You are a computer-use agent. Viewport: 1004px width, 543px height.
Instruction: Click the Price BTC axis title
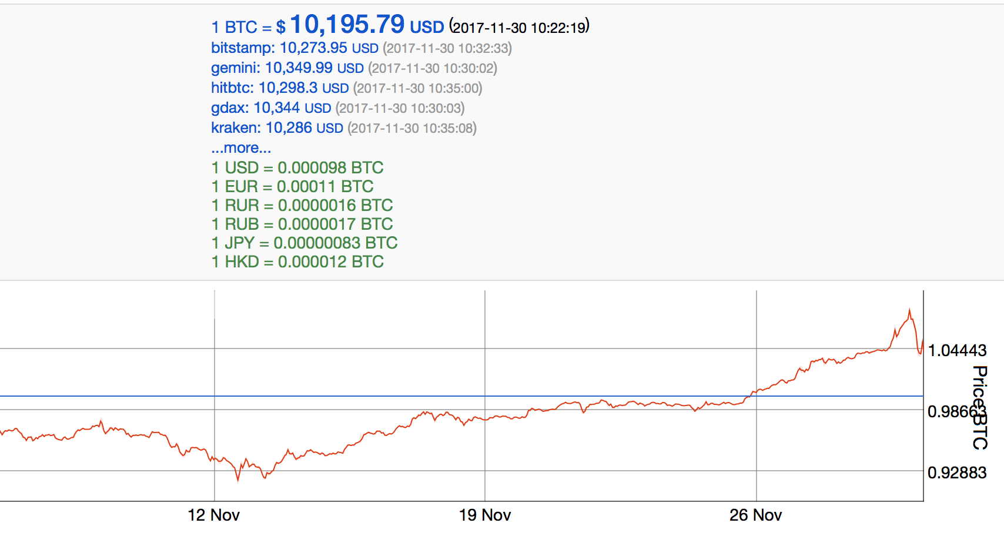[979, 408]
